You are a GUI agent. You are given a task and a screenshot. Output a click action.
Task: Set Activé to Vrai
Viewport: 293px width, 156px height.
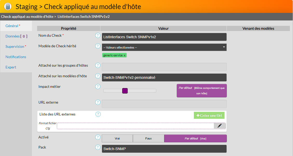pyautogui.click(x=117, y=138)
